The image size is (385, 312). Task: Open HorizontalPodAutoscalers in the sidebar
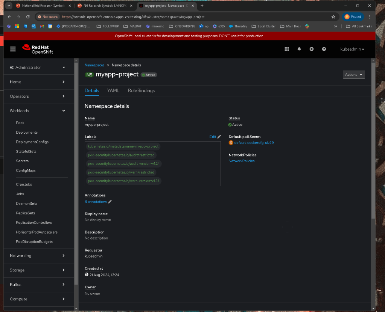coord(37,232)
